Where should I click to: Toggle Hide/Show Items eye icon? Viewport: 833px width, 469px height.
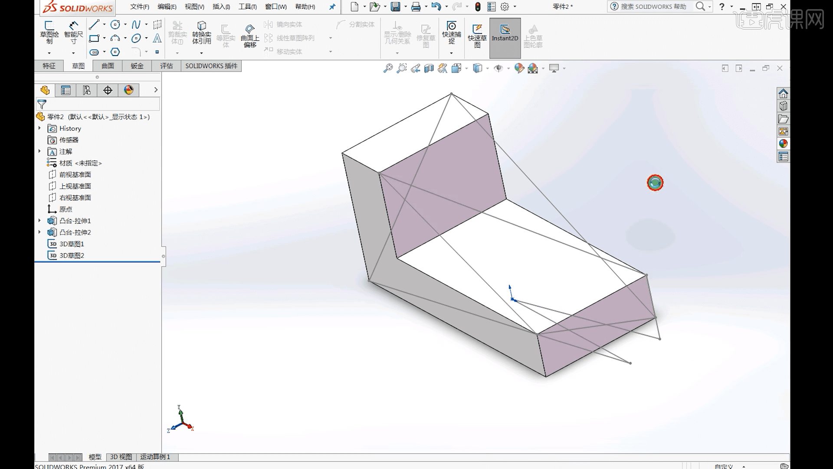click(x=498, y=69)
